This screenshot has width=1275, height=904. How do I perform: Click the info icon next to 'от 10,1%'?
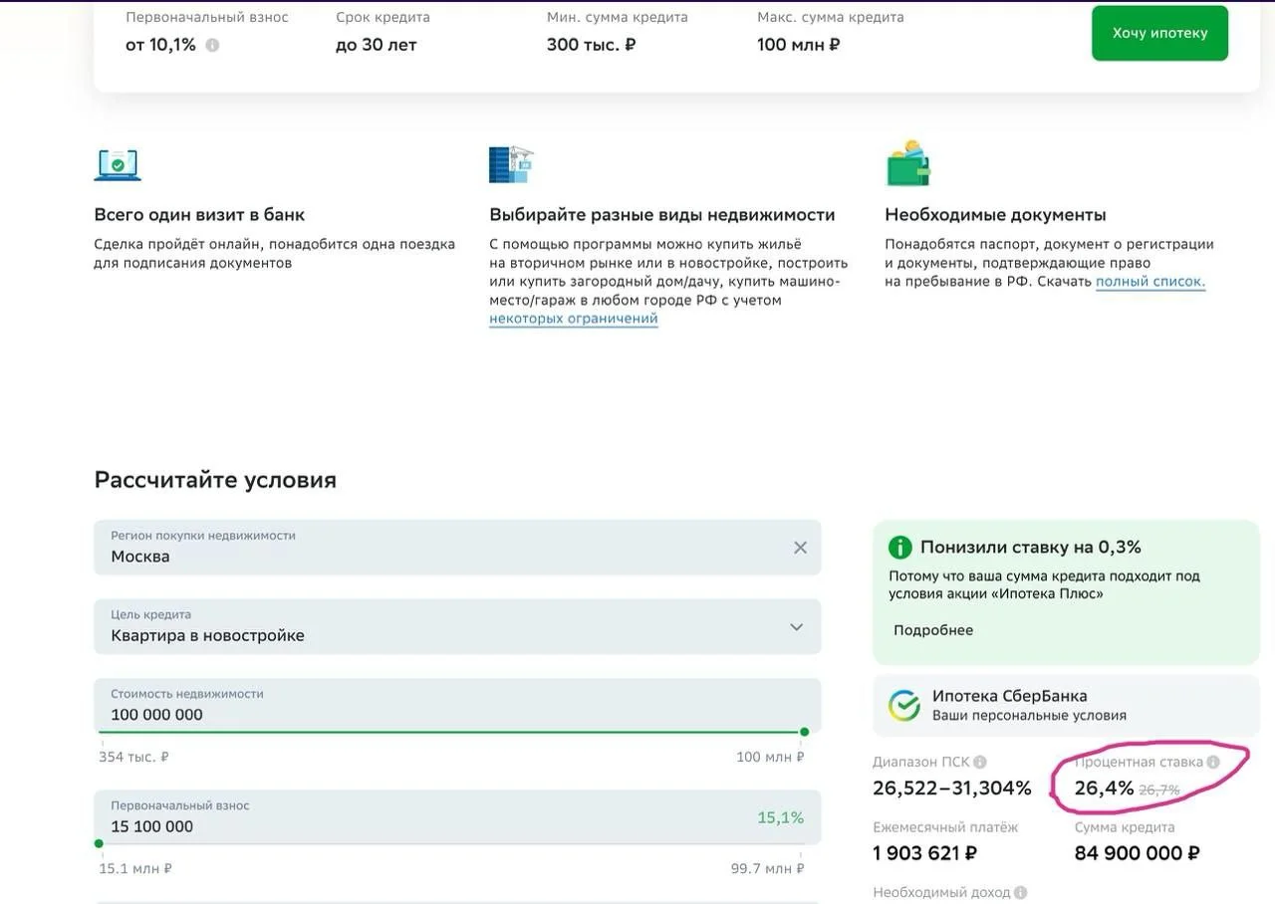(212, 45)
